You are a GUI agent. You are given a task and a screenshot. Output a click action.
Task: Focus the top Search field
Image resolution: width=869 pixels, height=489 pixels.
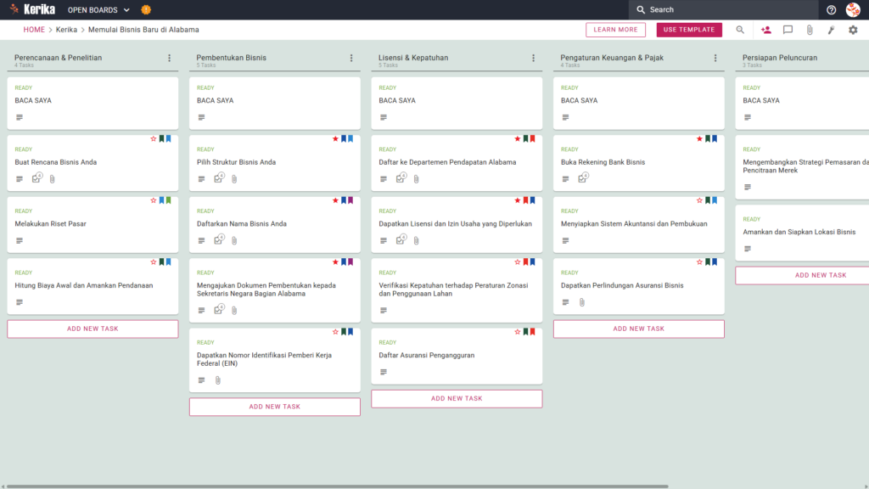[x=723, y=9]
